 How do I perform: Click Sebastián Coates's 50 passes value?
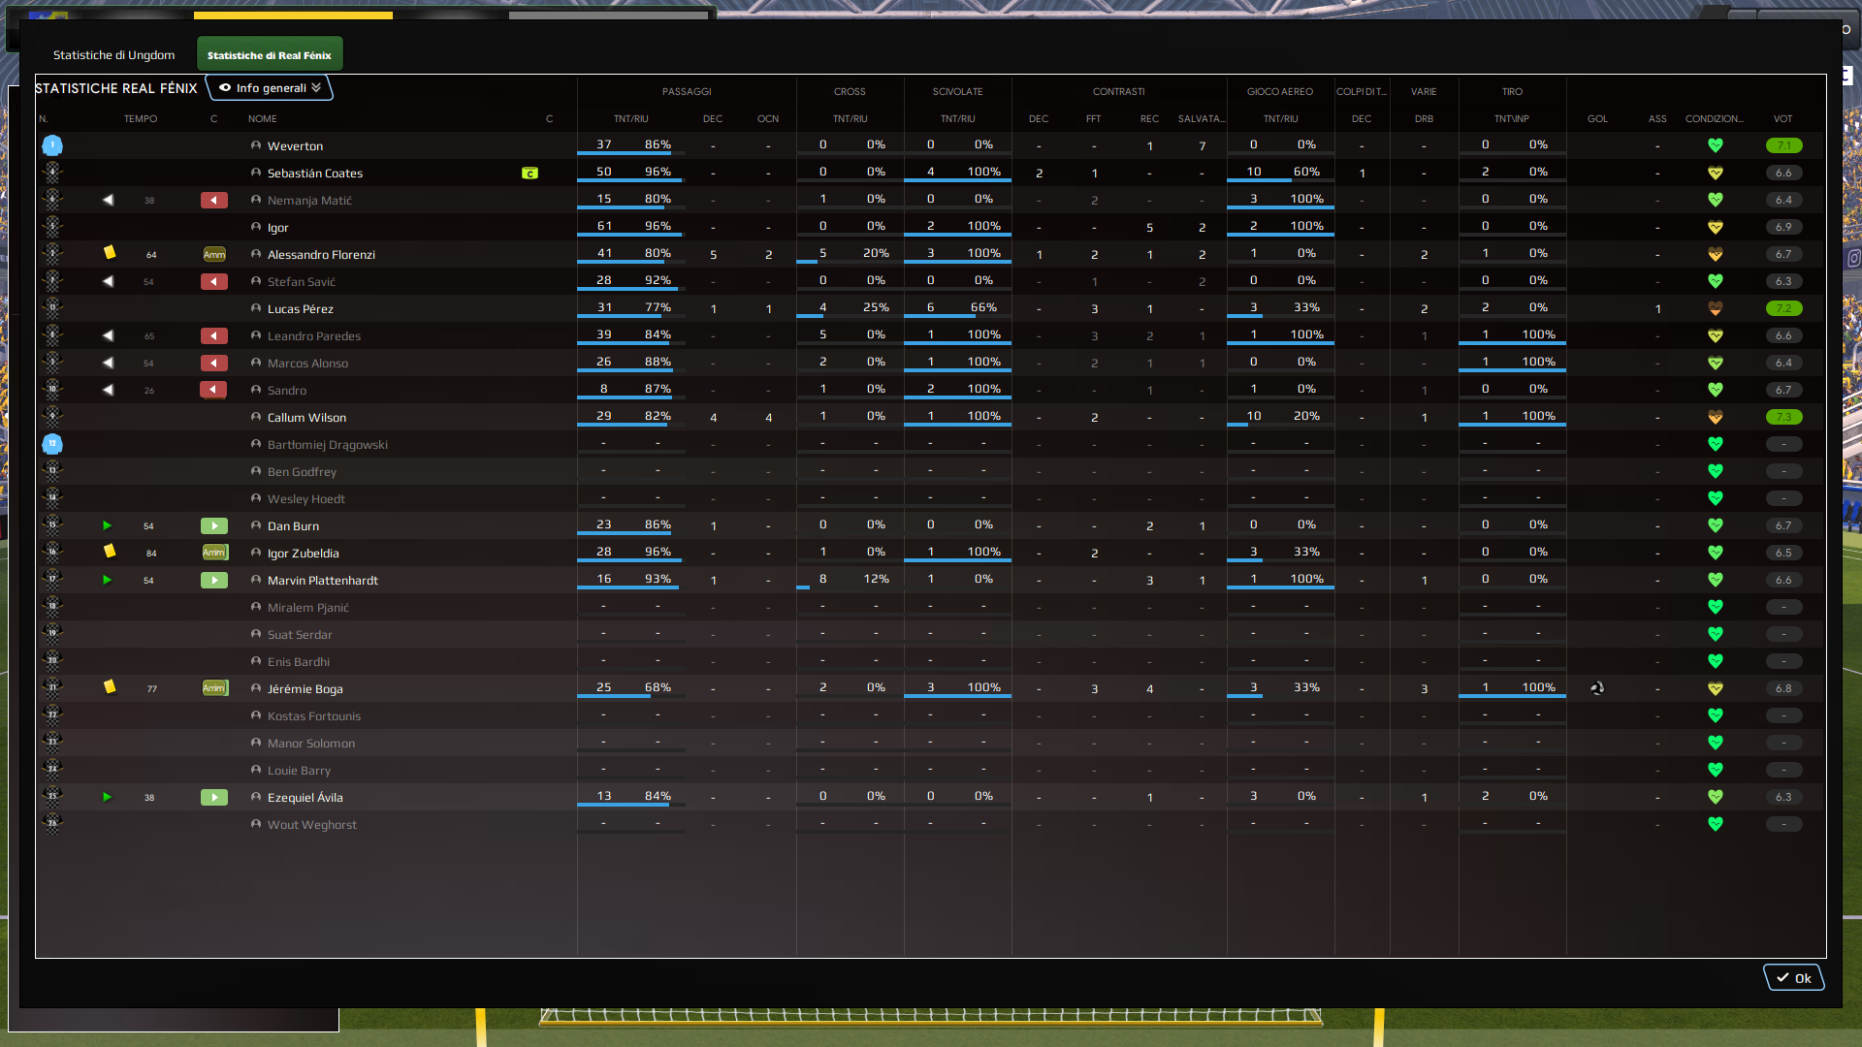[604, 172]
